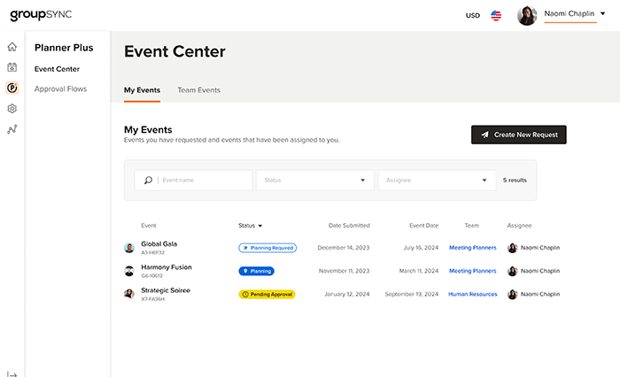Open the Status filter dropdown

314,181
